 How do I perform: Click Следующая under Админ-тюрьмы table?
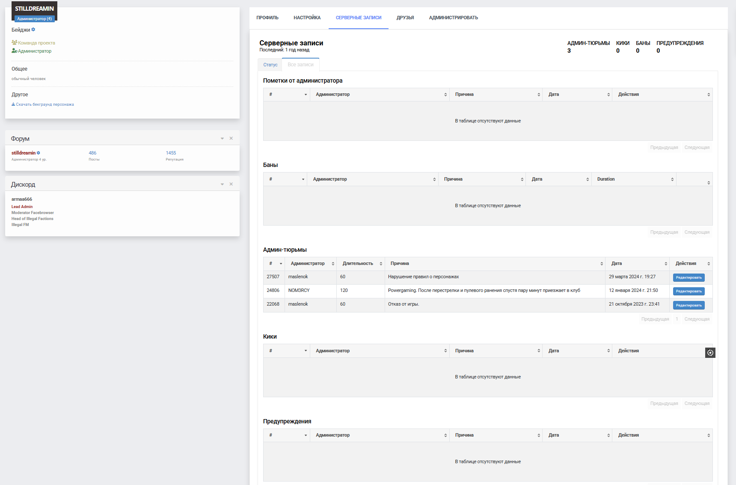[697, 319]
